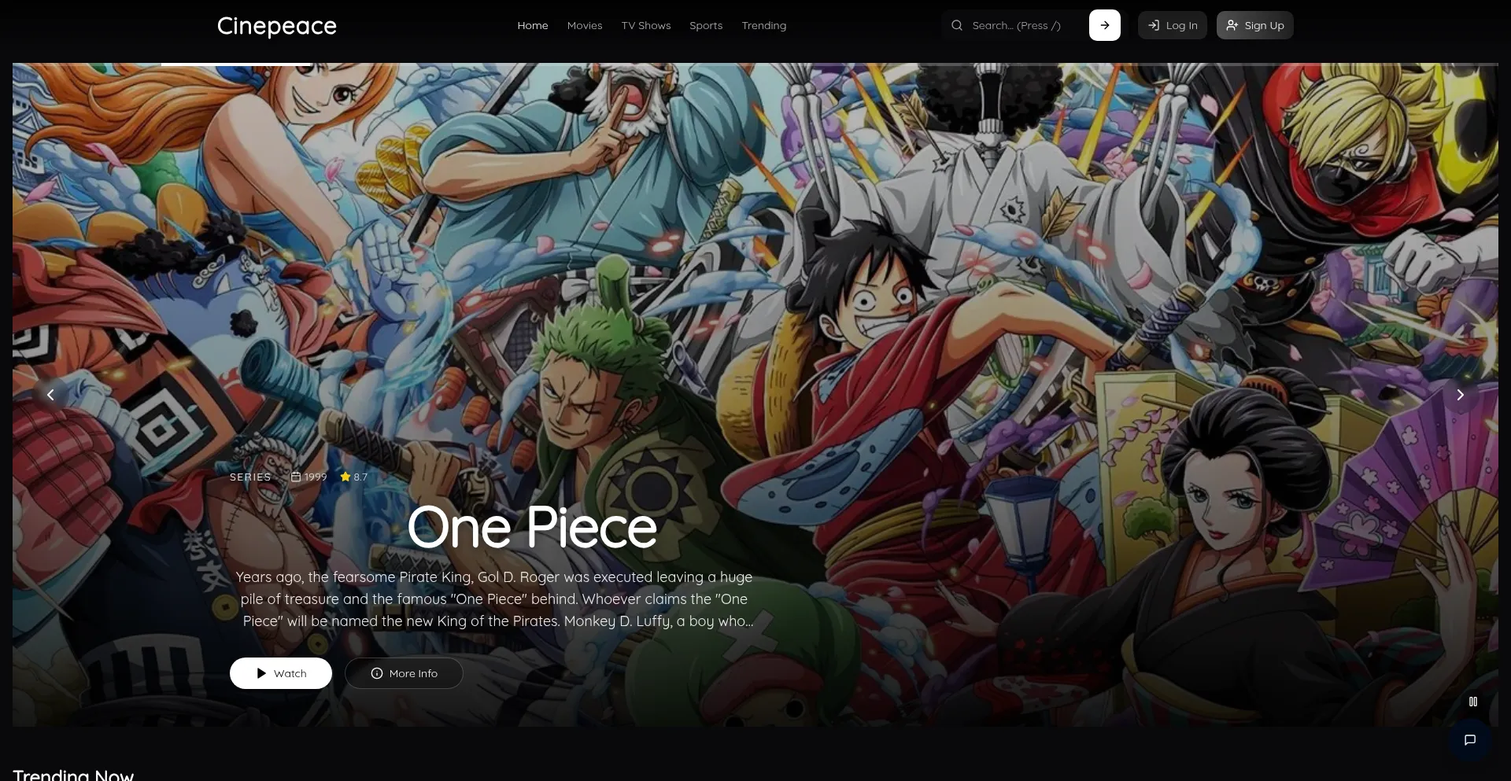
Task: Click the 8.7 star rating
Action: coord(354,477)
